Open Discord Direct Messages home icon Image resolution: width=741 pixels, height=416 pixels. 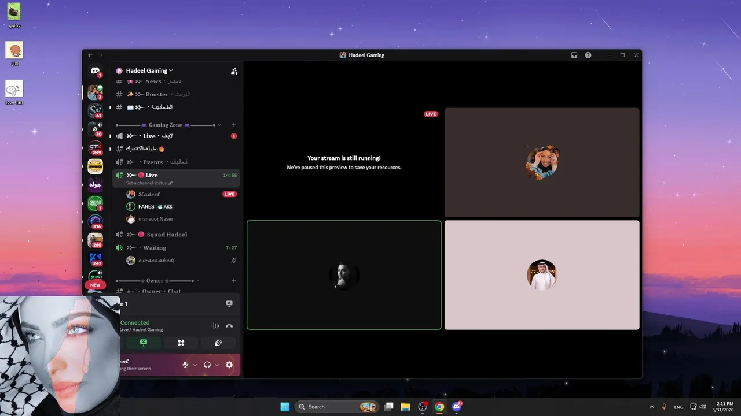96,71
